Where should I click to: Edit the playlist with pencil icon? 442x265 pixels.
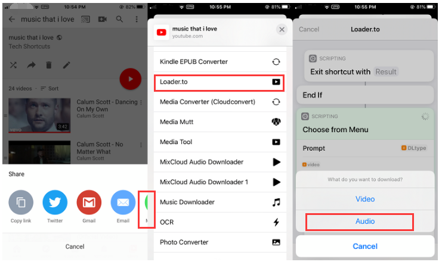pyautogui.click(x=67, y=65)
